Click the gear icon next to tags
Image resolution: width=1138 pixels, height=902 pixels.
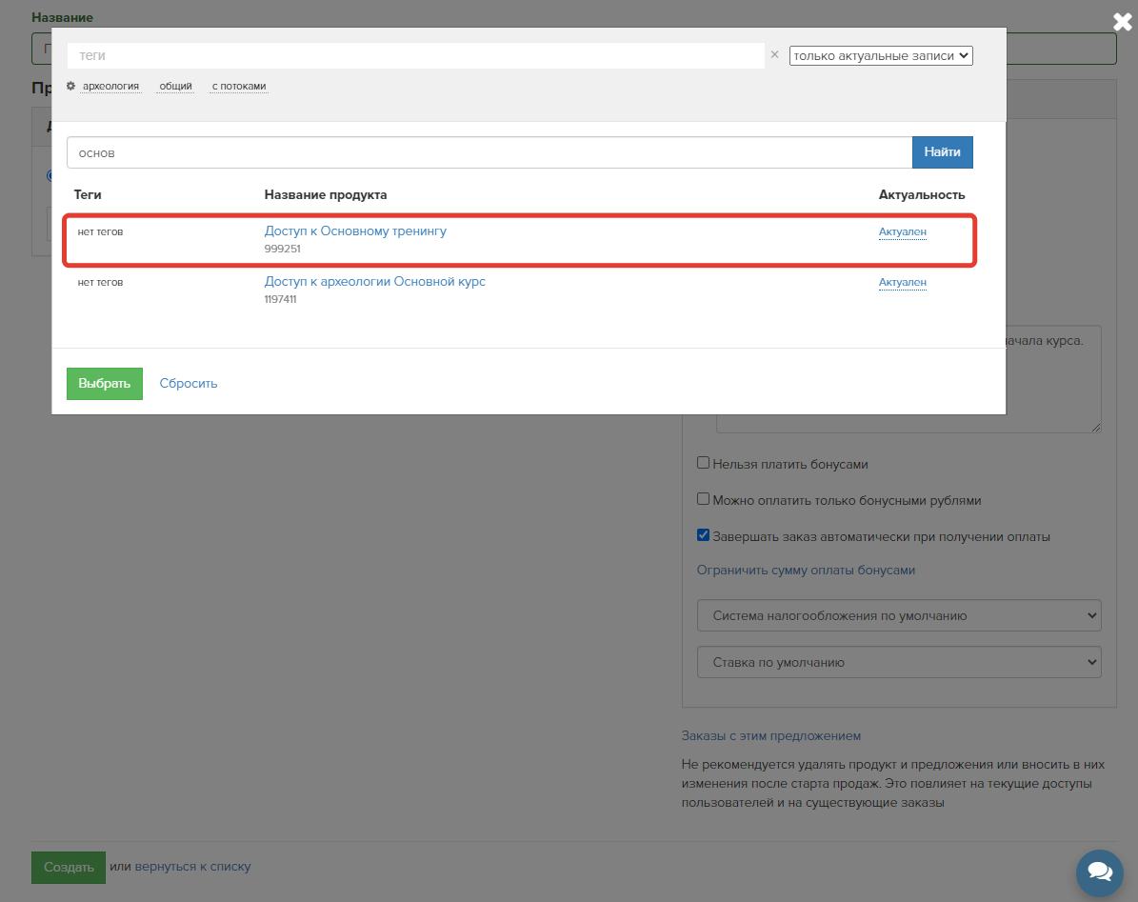coord(71,87)
